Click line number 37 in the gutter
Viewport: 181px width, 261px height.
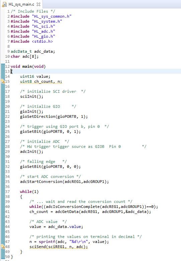[7, 192]
